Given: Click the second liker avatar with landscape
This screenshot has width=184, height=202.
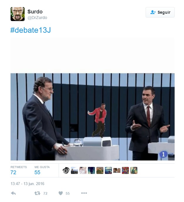Looking at the screenshot, I should (74, 170).
